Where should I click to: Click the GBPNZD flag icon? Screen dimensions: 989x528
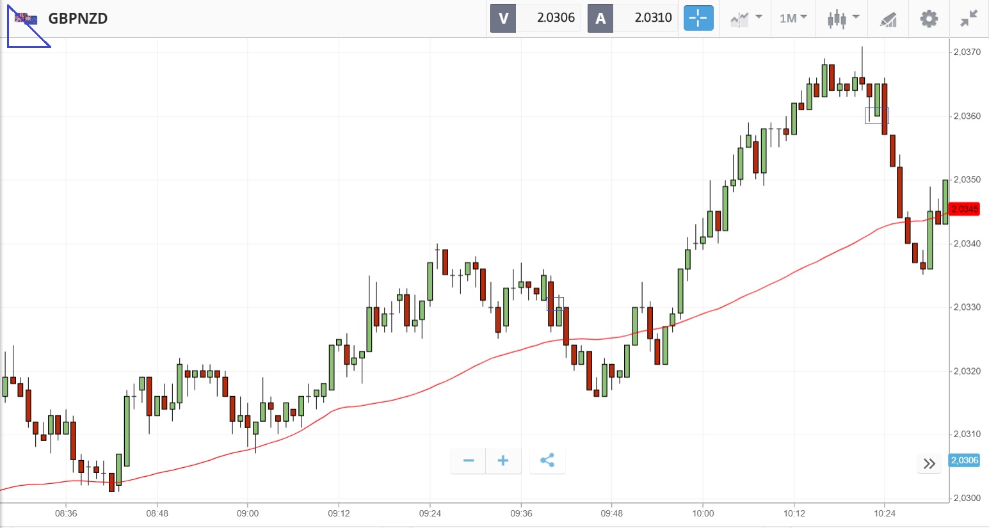pos(26,18)
